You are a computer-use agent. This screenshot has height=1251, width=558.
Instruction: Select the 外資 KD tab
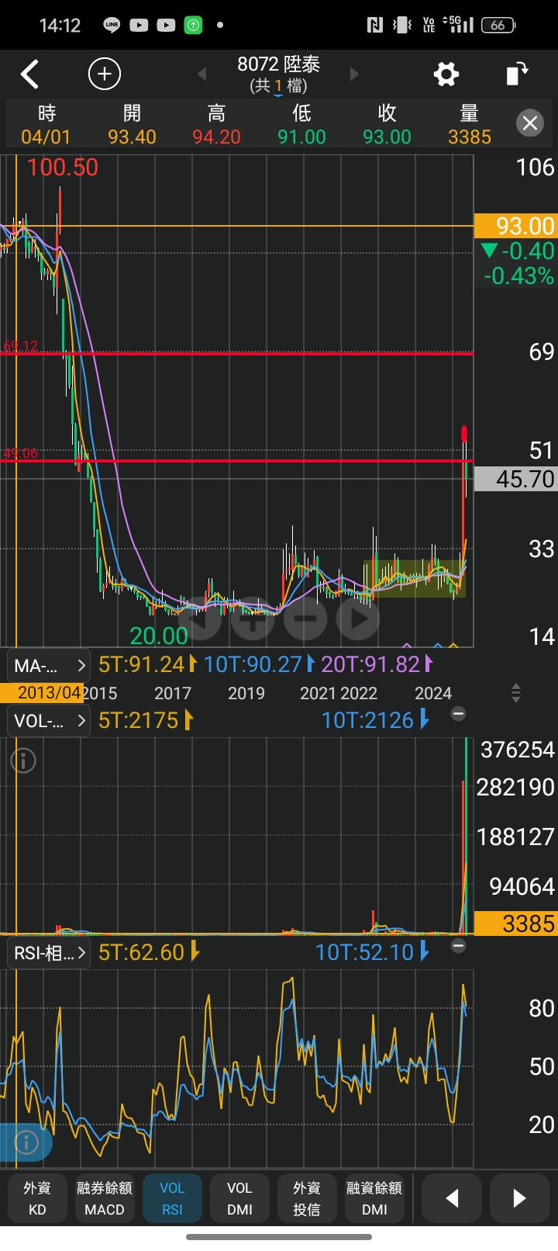click(x=37, y=1198)
